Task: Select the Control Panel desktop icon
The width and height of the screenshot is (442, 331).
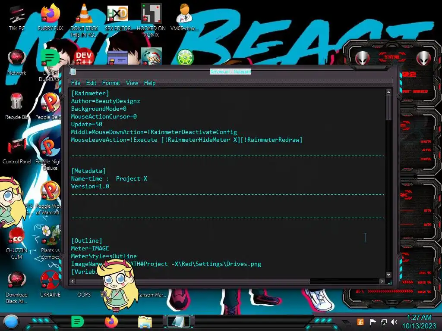Action: [17, 151]
